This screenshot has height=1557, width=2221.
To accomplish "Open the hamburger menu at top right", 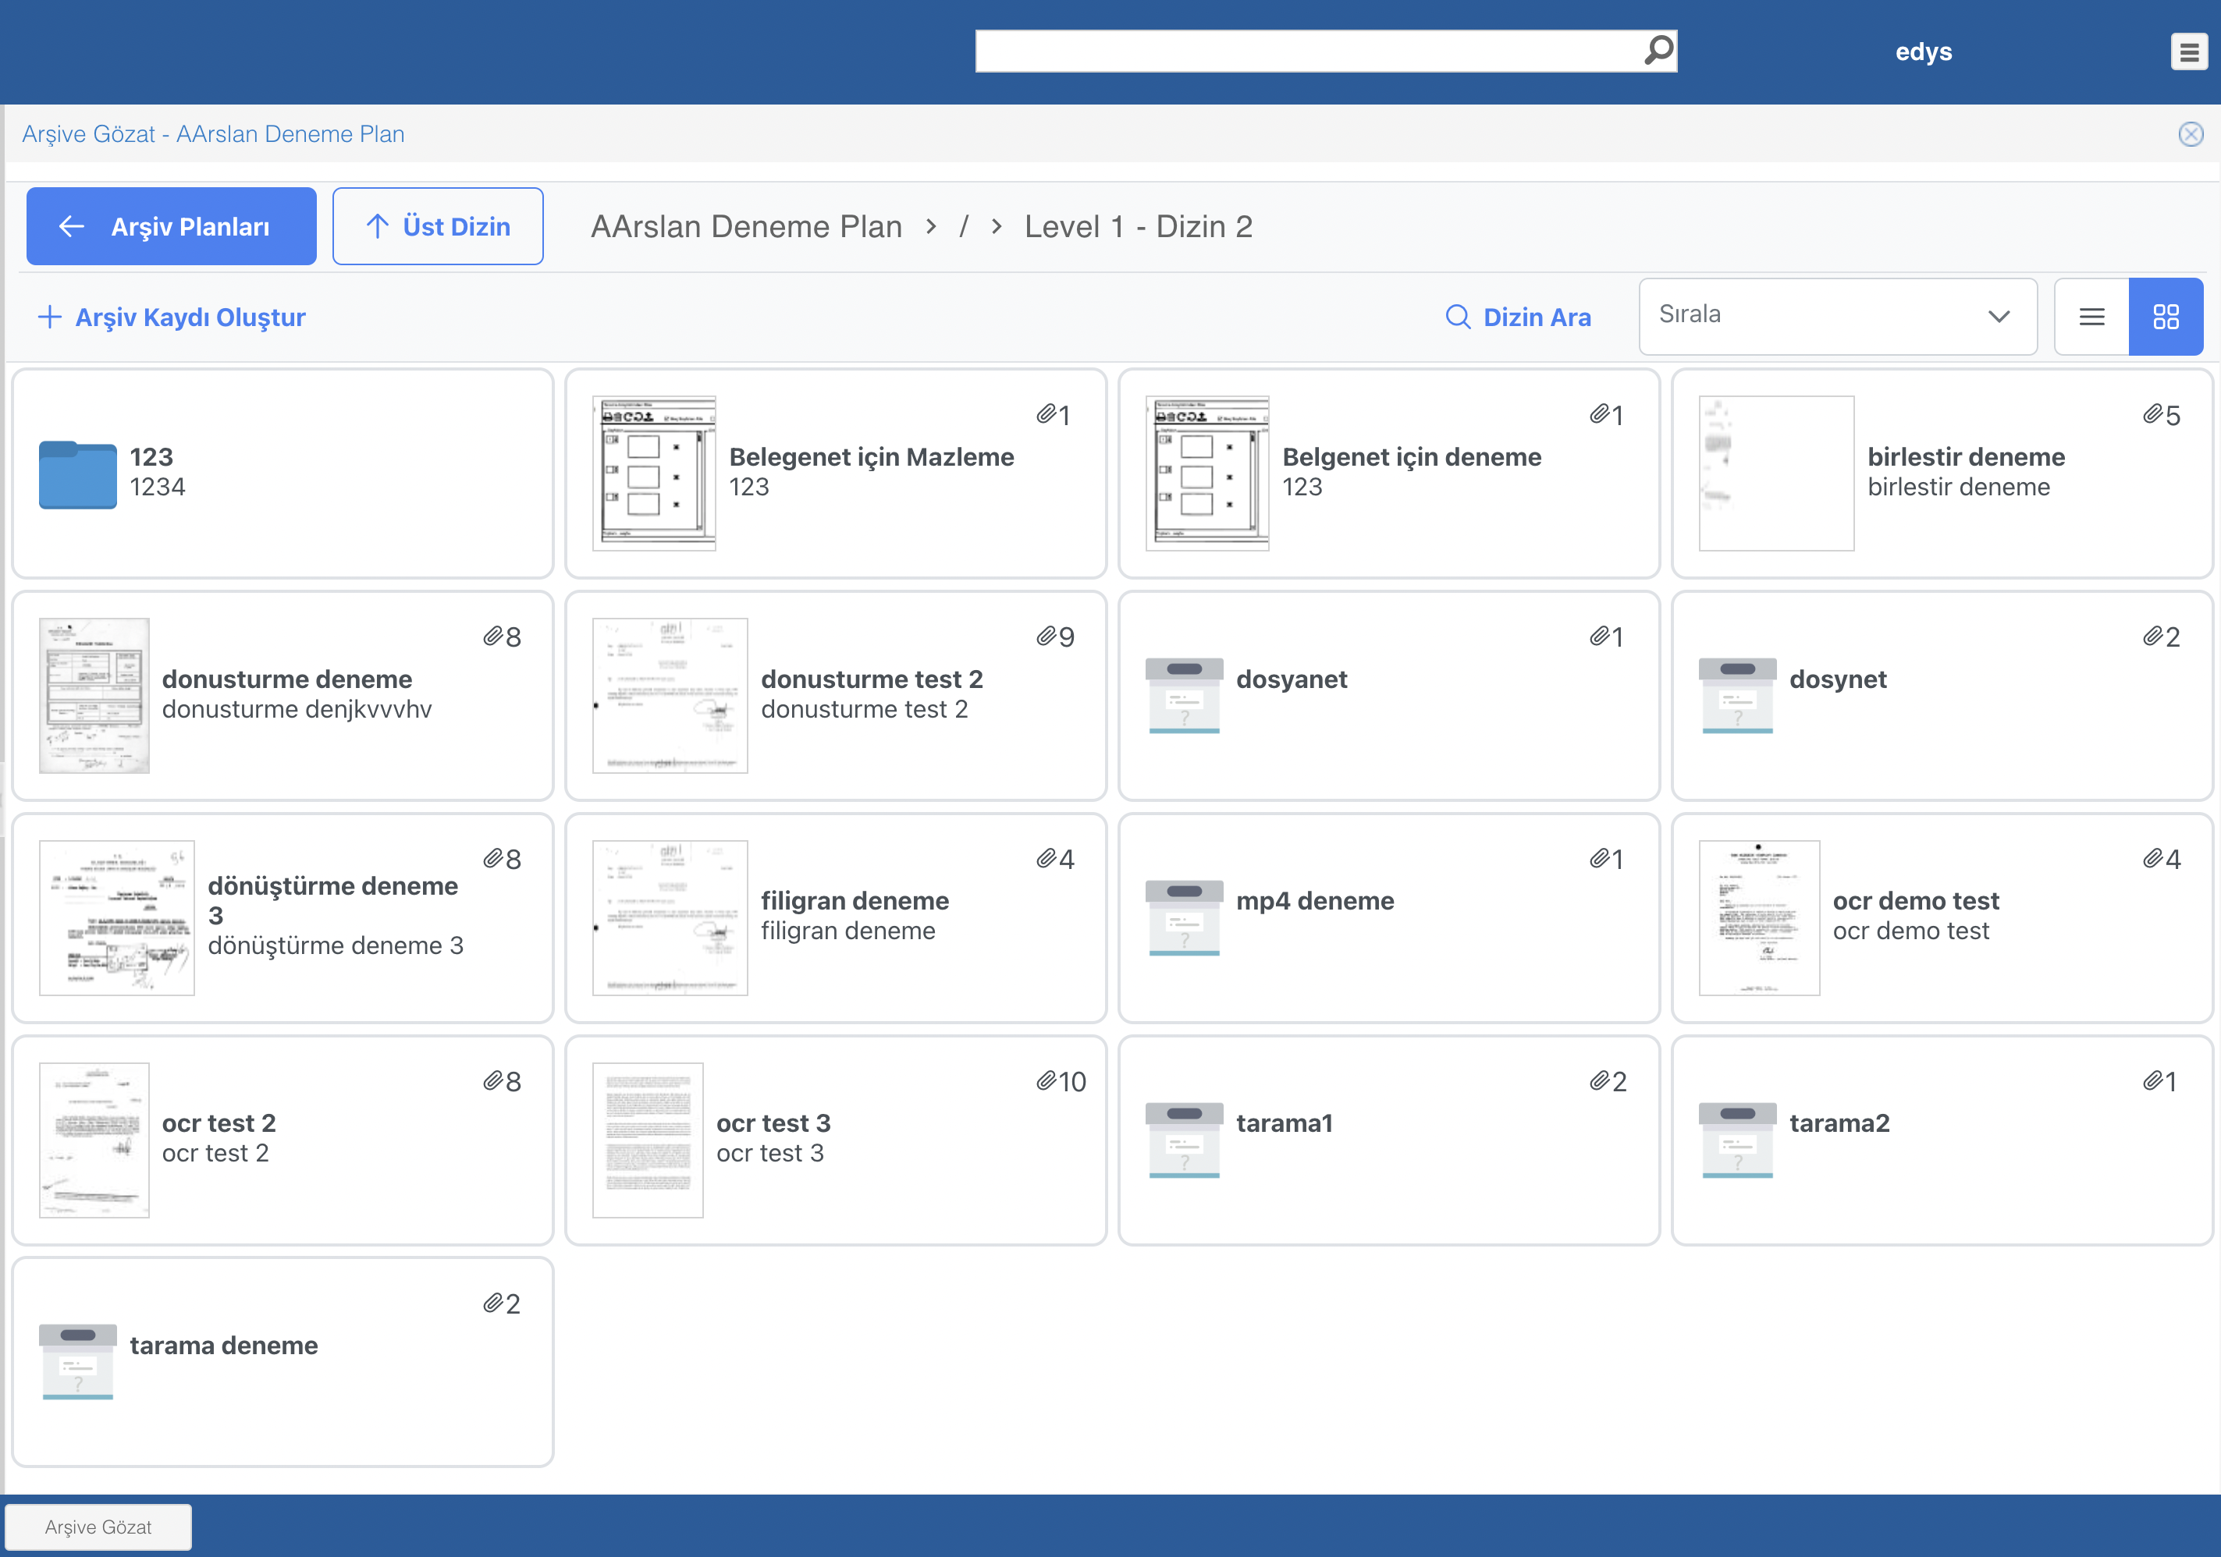I will 2188,51.
